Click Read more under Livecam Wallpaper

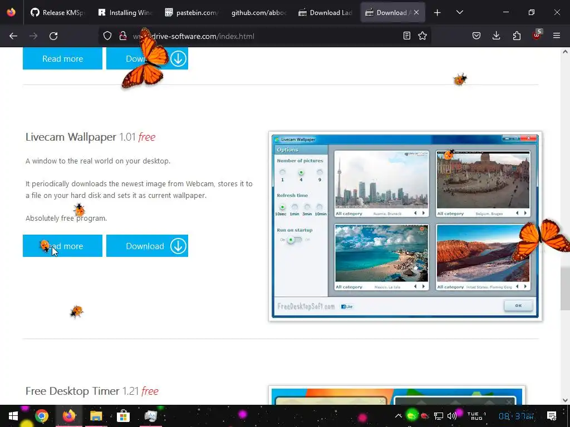[x=62, y=246]
